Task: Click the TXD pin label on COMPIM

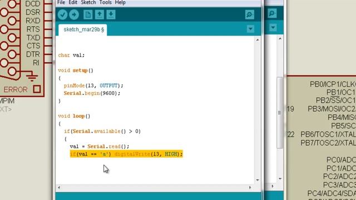Action: click(x=33, y=38)
